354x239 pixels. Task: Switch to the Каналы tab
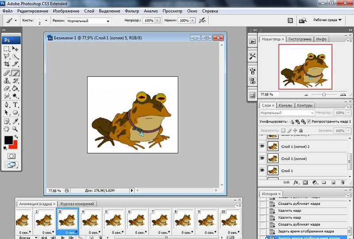coord(285,105)
